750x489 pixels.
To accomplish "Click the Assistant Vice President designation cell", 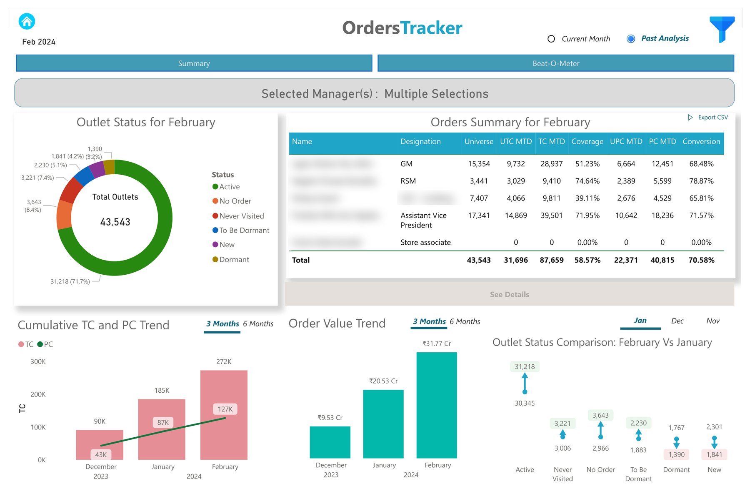I will [x=423, y=220].
